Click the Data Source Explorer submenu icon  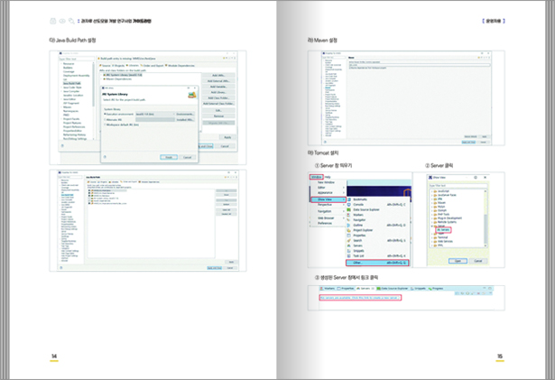(x=348, y=209)
